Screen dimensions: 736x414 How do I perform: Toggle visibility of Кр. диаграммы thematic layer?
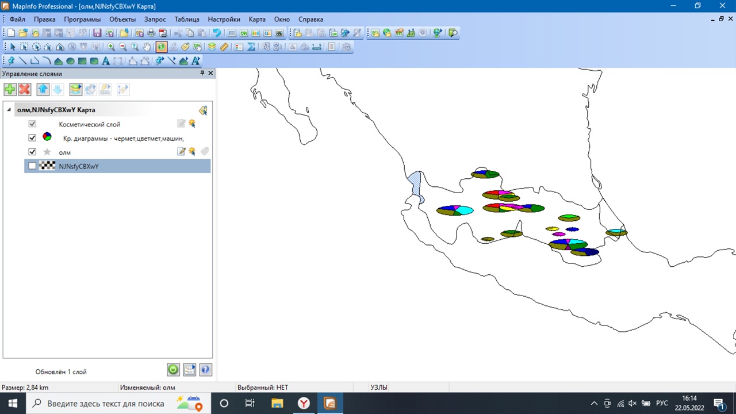pyautogui.click(x=32, y=138)
